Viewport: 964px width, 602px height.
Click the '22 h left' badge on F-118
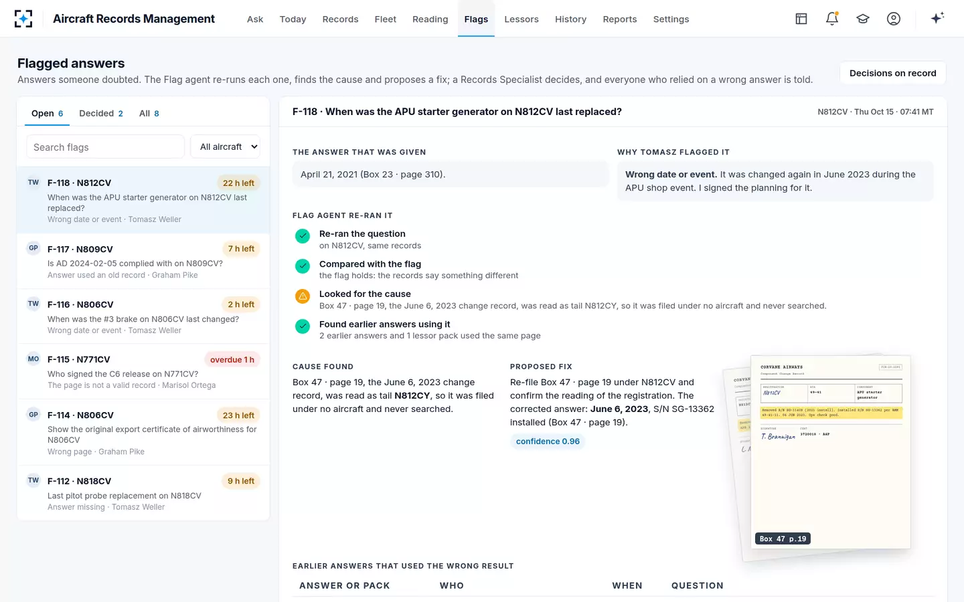tap(238, 183)
